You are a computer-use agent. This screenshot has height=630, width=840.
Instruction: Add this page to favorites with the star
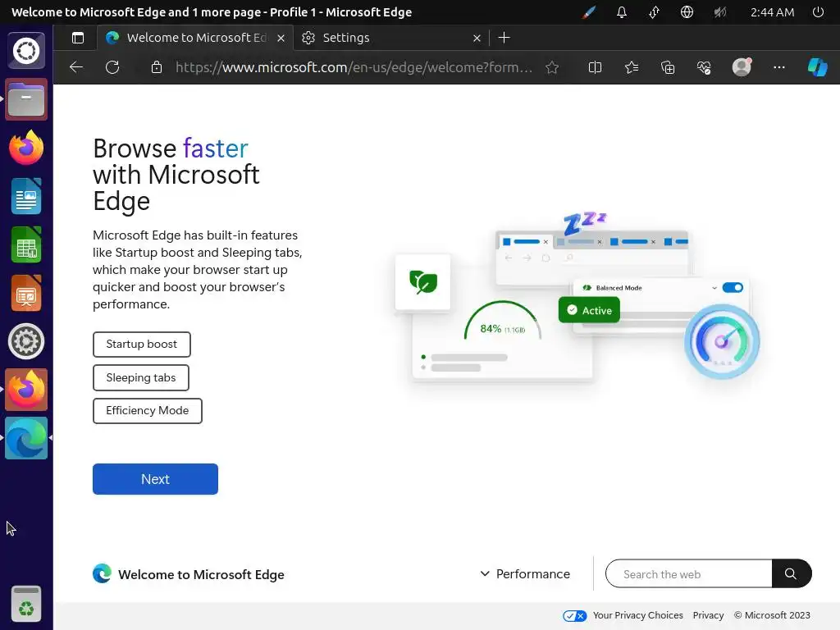point(552,67)
